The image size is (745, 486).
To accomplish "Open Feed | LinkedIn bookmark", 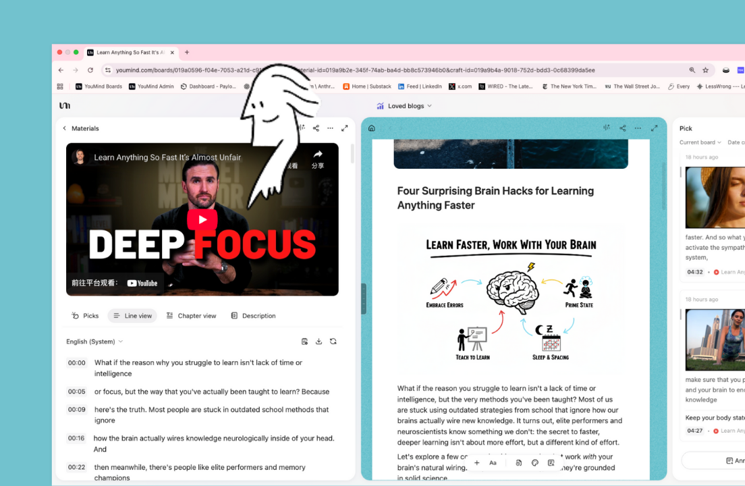I will pyautogui.click(x=420, y=86).
